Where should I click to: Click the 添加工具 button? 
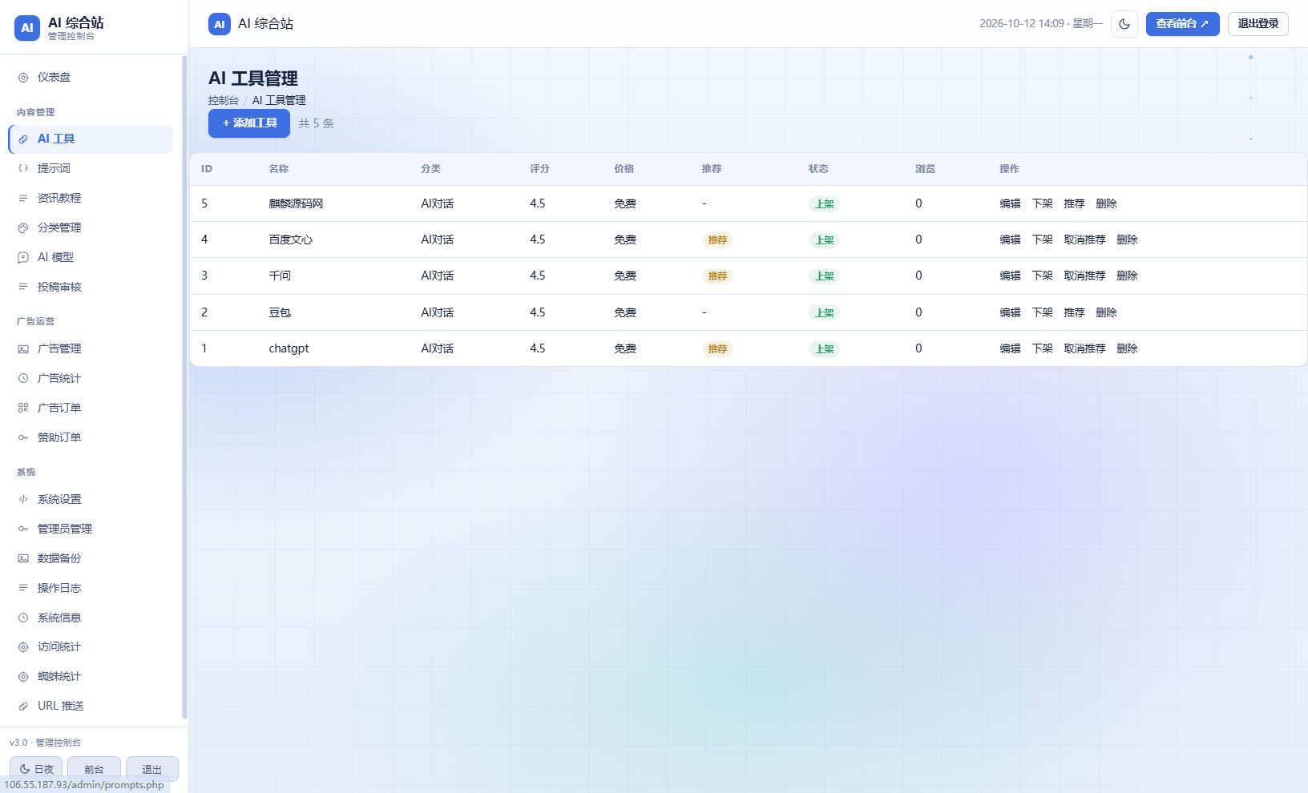point(249,123)
